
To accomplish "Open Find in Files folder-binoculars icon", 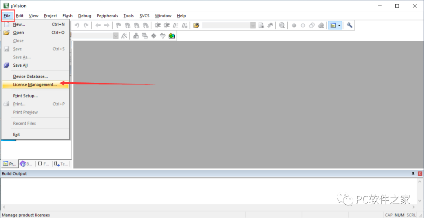I will coord(196,25).
